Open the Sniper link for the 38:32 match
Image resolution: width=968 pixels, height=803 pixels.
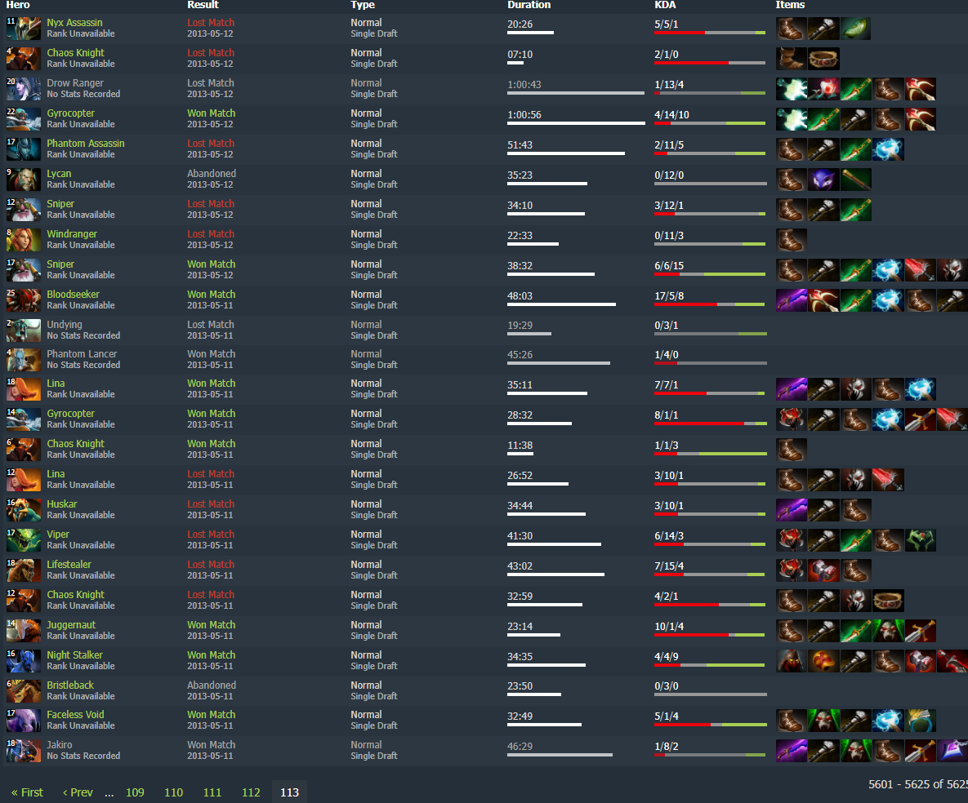click(60, 264)
